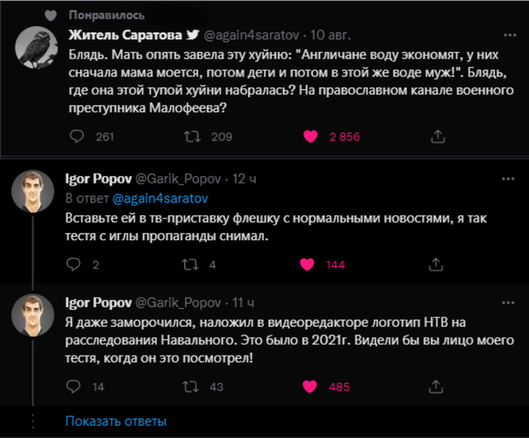Unlike the tweet with 144 likes

[308, 264]
